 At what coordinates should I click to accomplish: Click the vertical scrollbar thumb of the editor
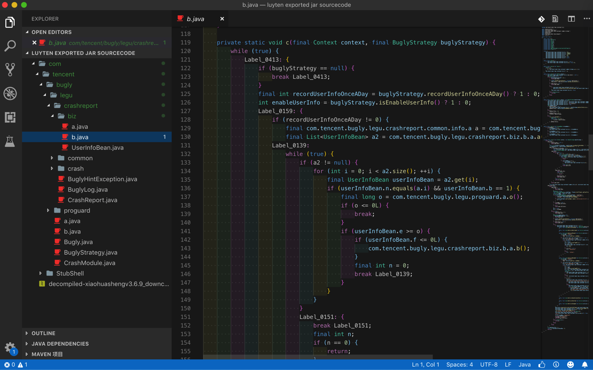point(591,153)
